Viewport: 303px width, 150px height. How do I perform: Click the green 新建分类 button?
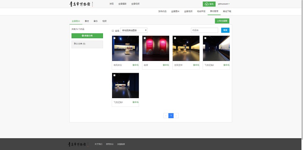(87, 36)
